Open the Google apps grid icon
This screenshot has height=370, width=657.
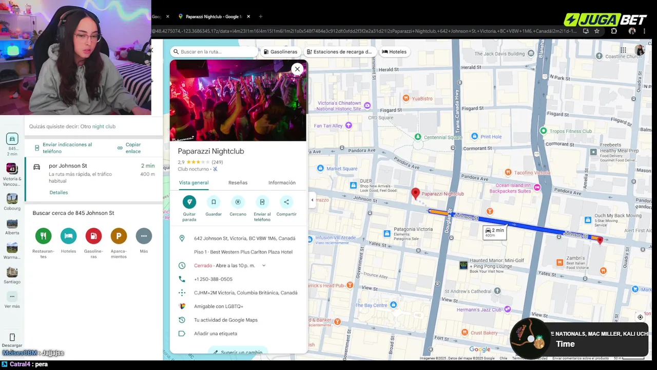(x=623, y=50)
